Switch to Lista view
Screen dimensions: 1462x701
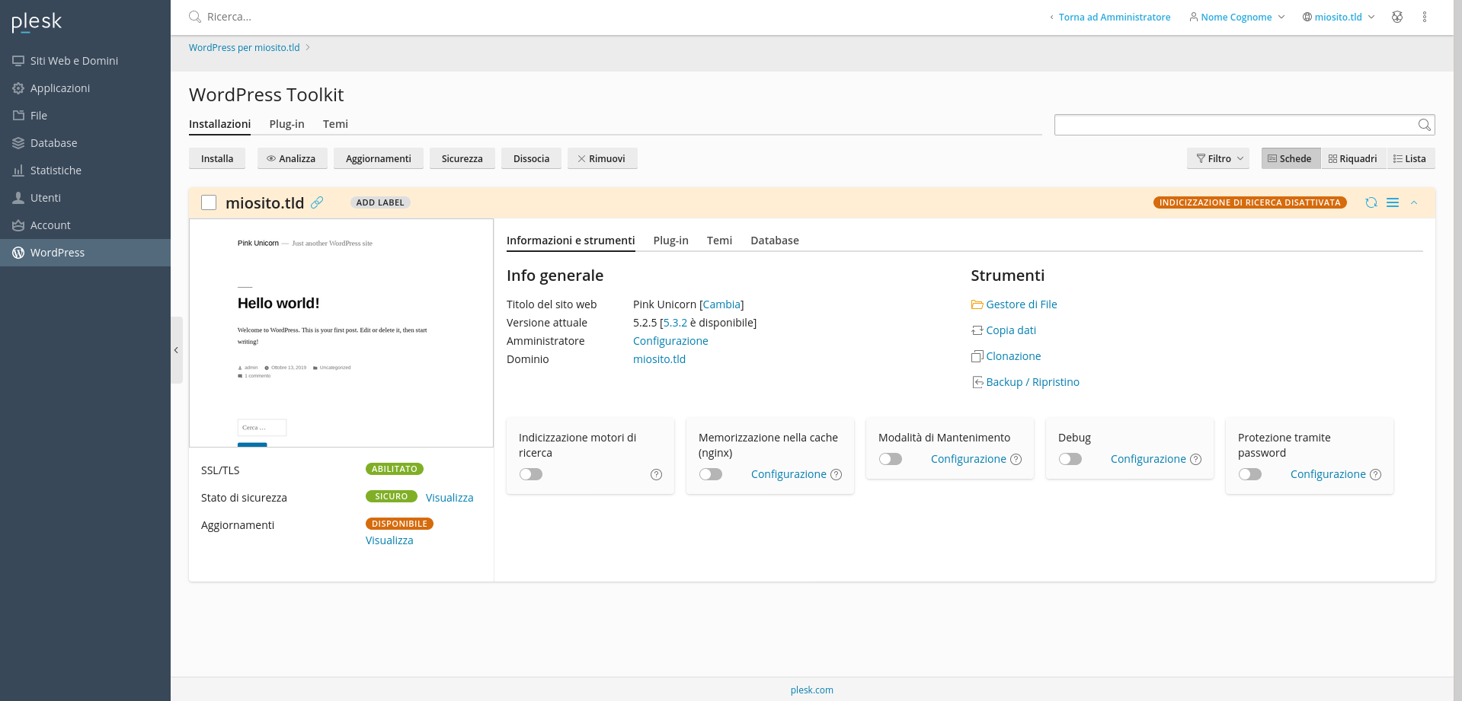pyautogui.click(x=1411, y=158)
